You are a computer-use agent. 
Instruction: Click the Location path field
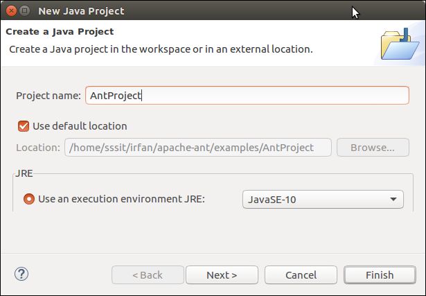coord(198,148)
